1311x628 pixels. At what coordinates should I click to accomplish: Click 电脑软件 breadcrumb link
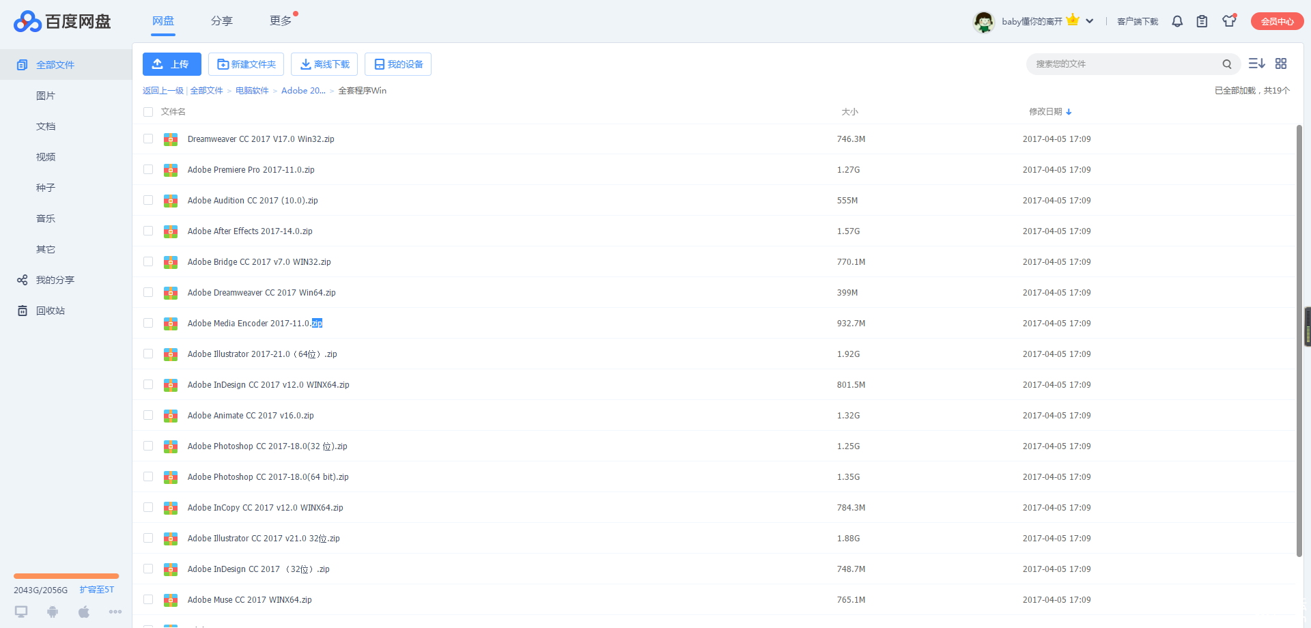pos(252,91)
